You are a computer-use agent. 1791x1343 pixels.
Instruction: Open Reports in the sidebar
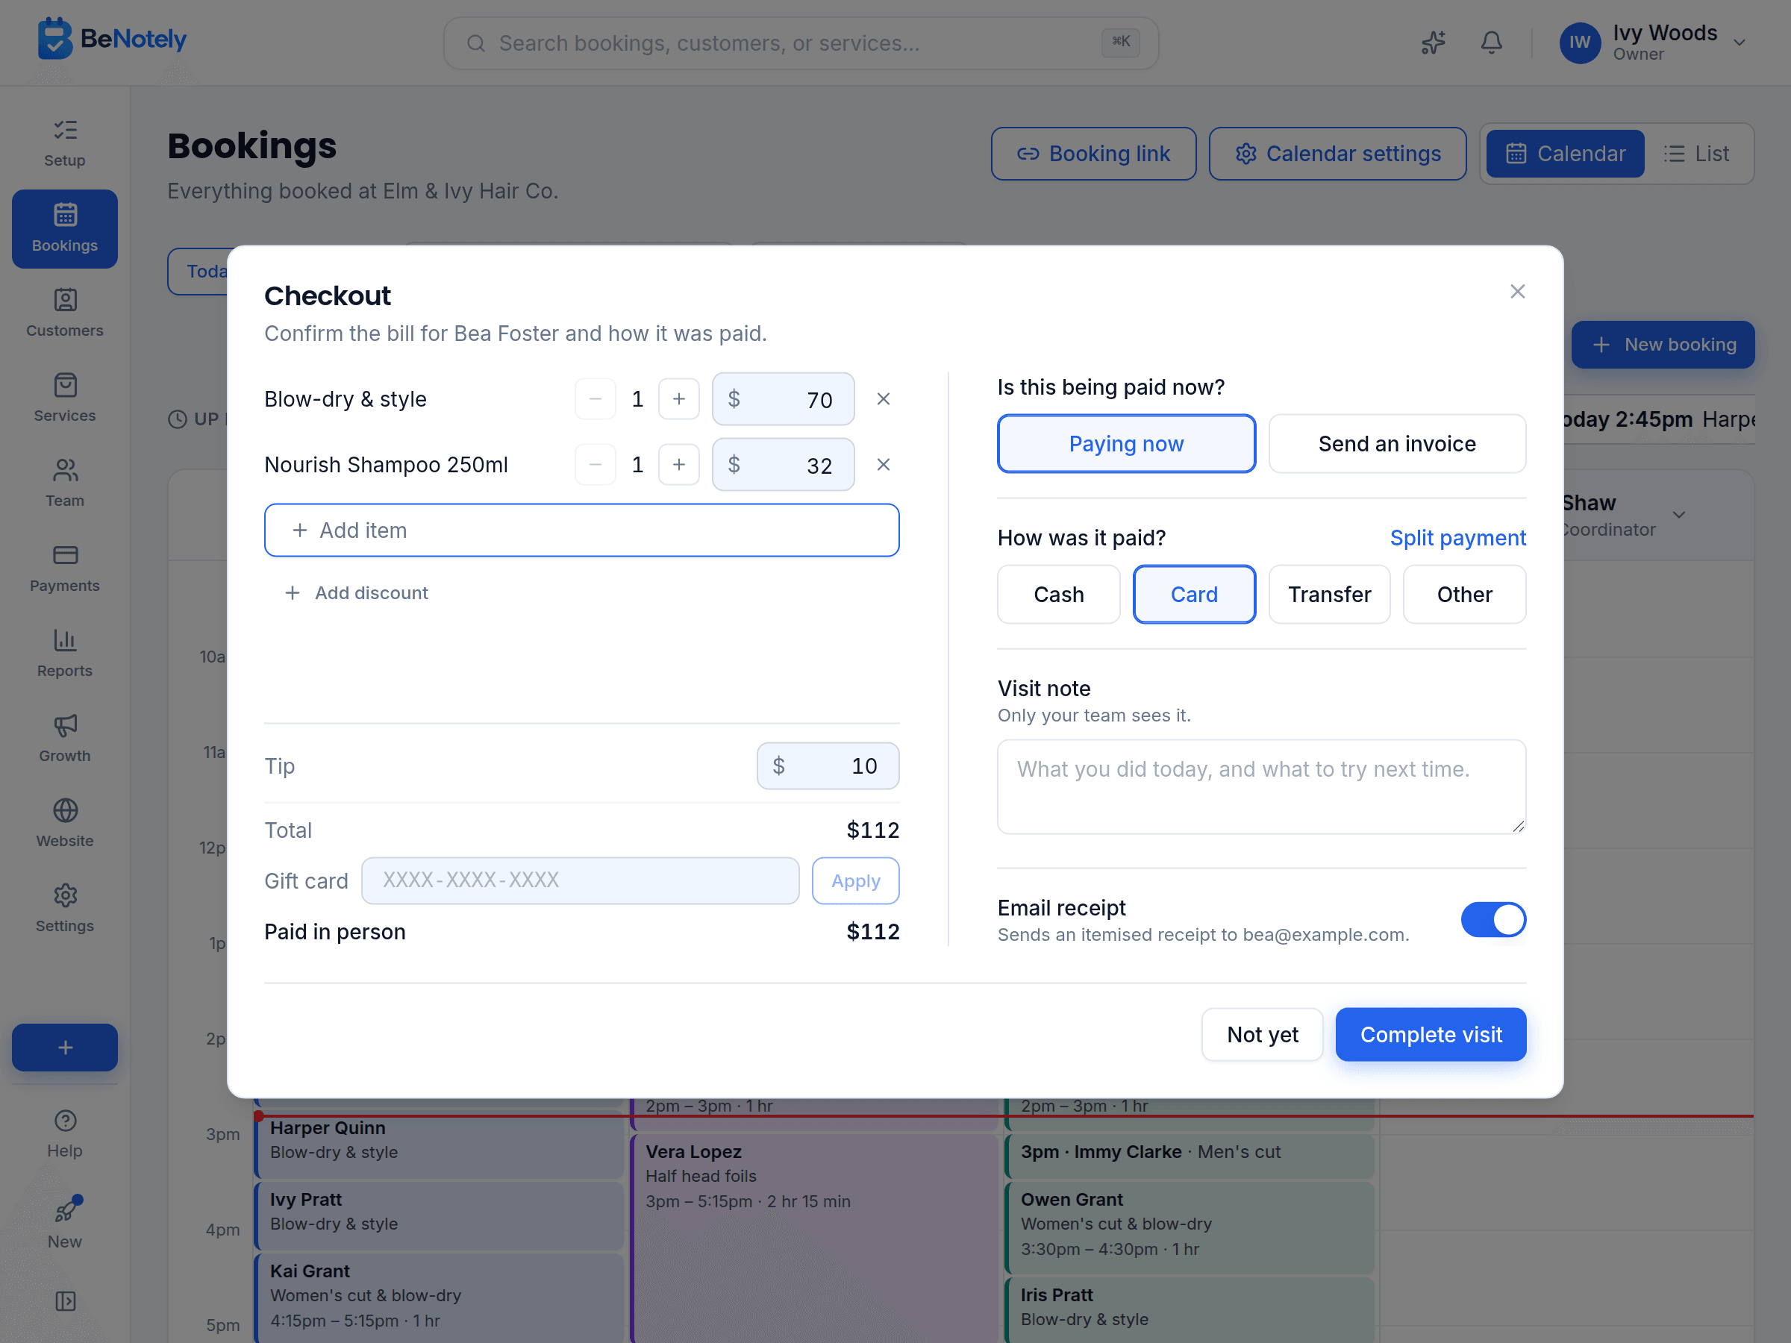65,654
